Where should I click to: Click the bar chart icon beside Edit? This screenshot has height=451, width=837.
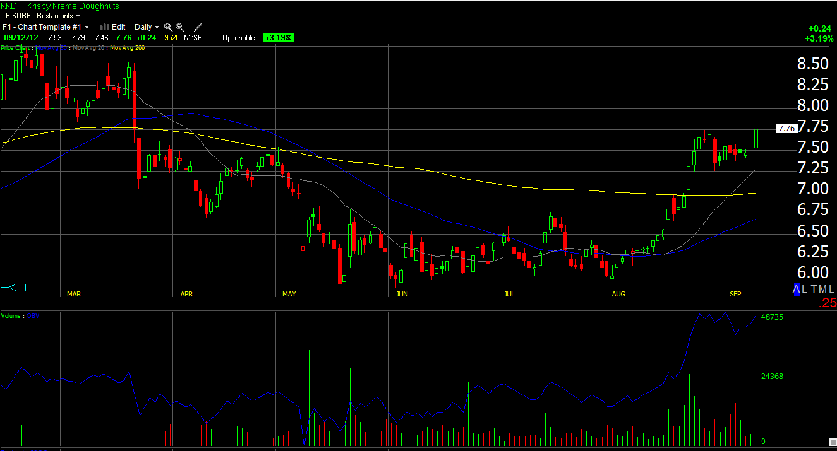pyautogui.click(x=105, y=27)
